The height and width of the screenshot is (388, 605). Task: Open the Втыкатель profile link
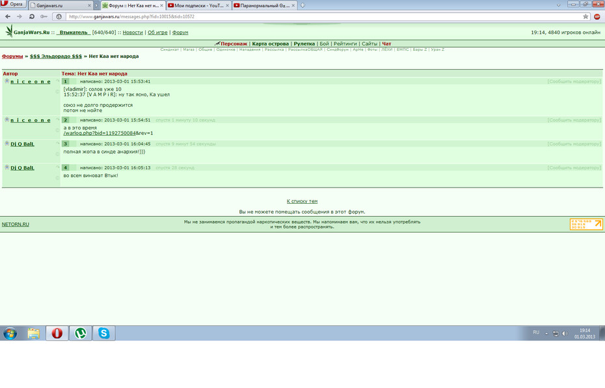(x=74, y=33)
